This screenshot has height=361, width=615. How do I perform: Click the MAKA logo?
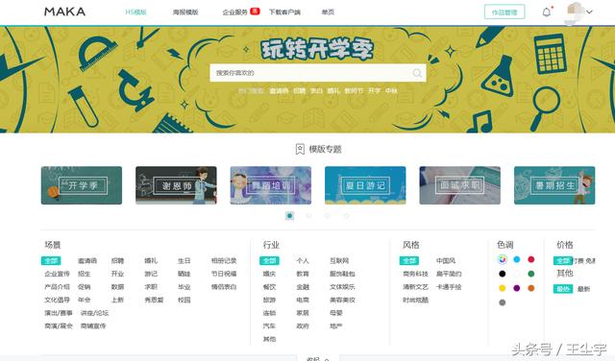64,12
